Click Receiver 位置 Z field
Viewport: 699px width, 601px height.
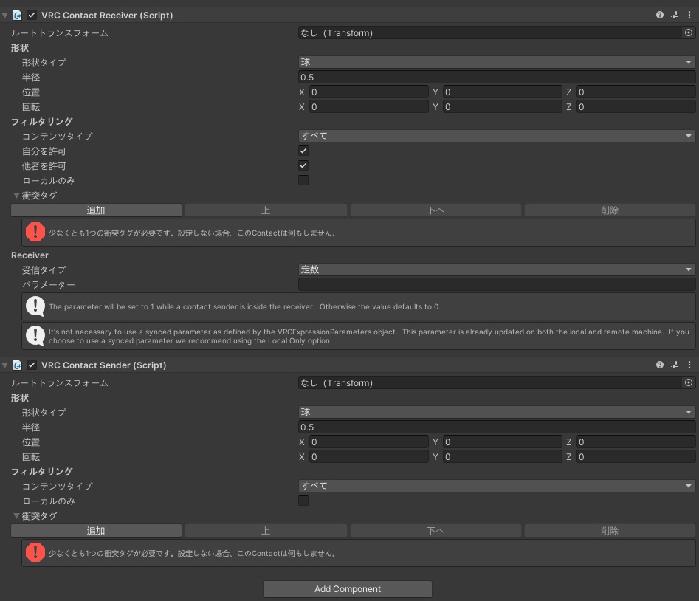(636, 92)
